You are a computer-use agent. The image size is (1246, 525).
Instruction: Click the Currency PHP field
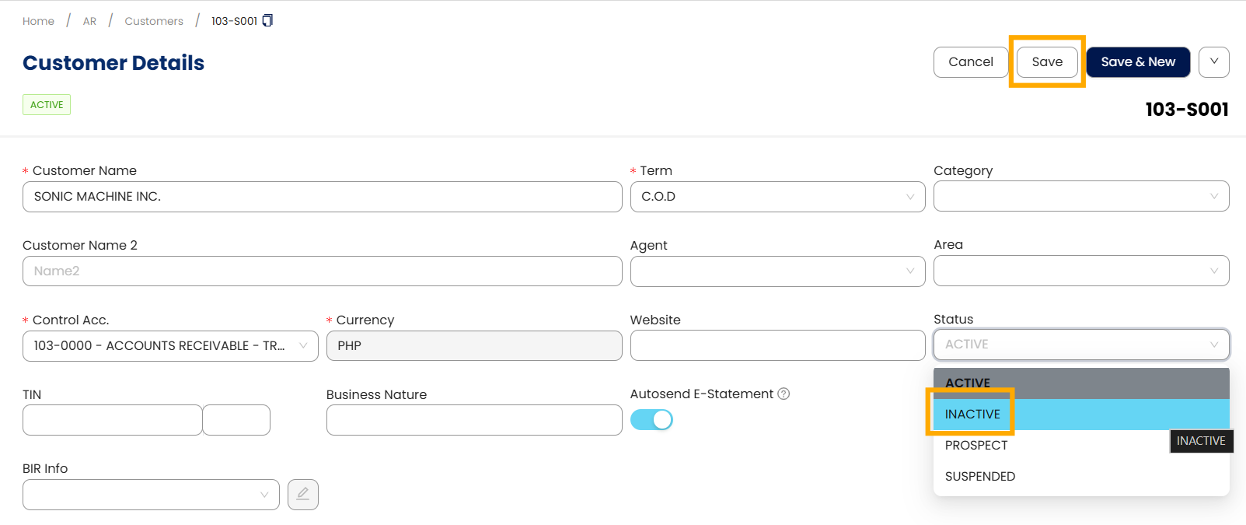click(474, 346)
